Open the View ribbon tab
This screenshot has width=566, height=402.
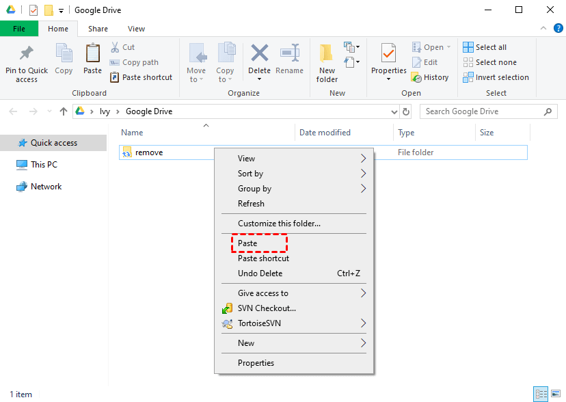[x=136, y=29]
